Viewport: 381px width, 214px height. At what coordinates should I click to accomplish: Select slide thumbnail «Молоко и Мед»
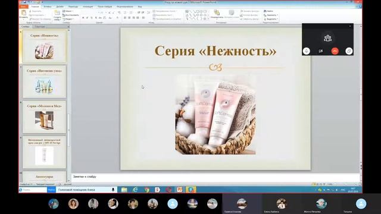(x=44, y=117)
